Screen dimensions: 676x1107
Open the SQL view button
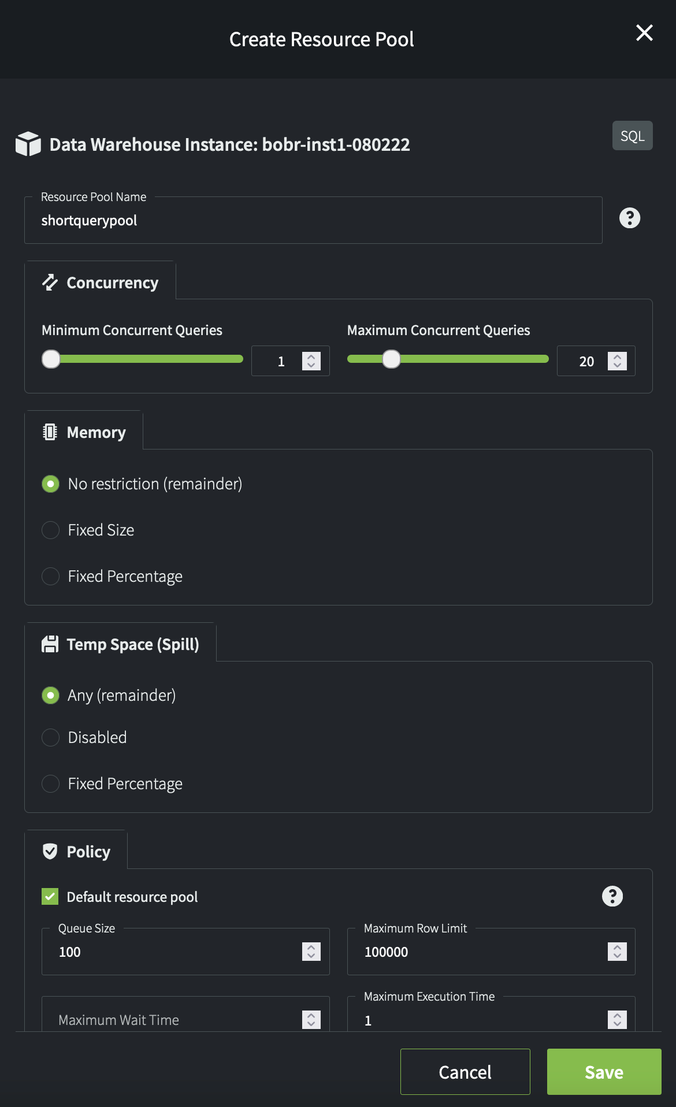tap(632, 136)
